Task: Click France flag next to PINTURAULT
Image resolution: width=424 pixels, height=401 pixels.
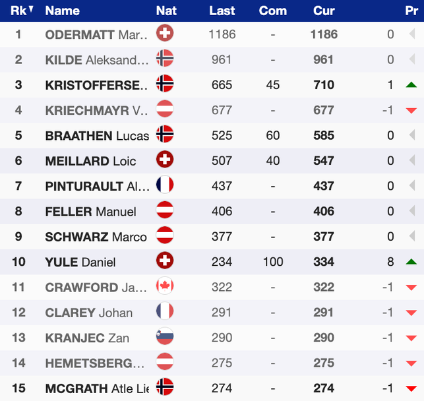Action: (x=165, y=186)
